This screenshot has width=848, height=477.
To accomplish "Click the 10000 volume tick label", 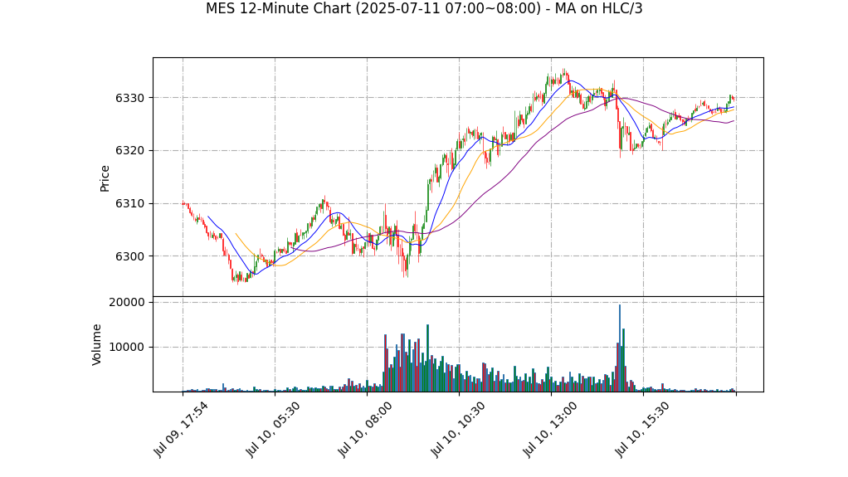I will [x=127, y=348].
